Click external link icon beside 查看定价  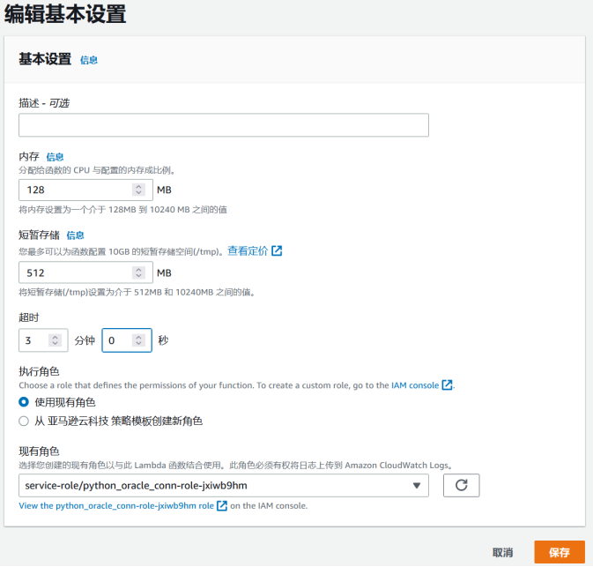coord(277,251)
